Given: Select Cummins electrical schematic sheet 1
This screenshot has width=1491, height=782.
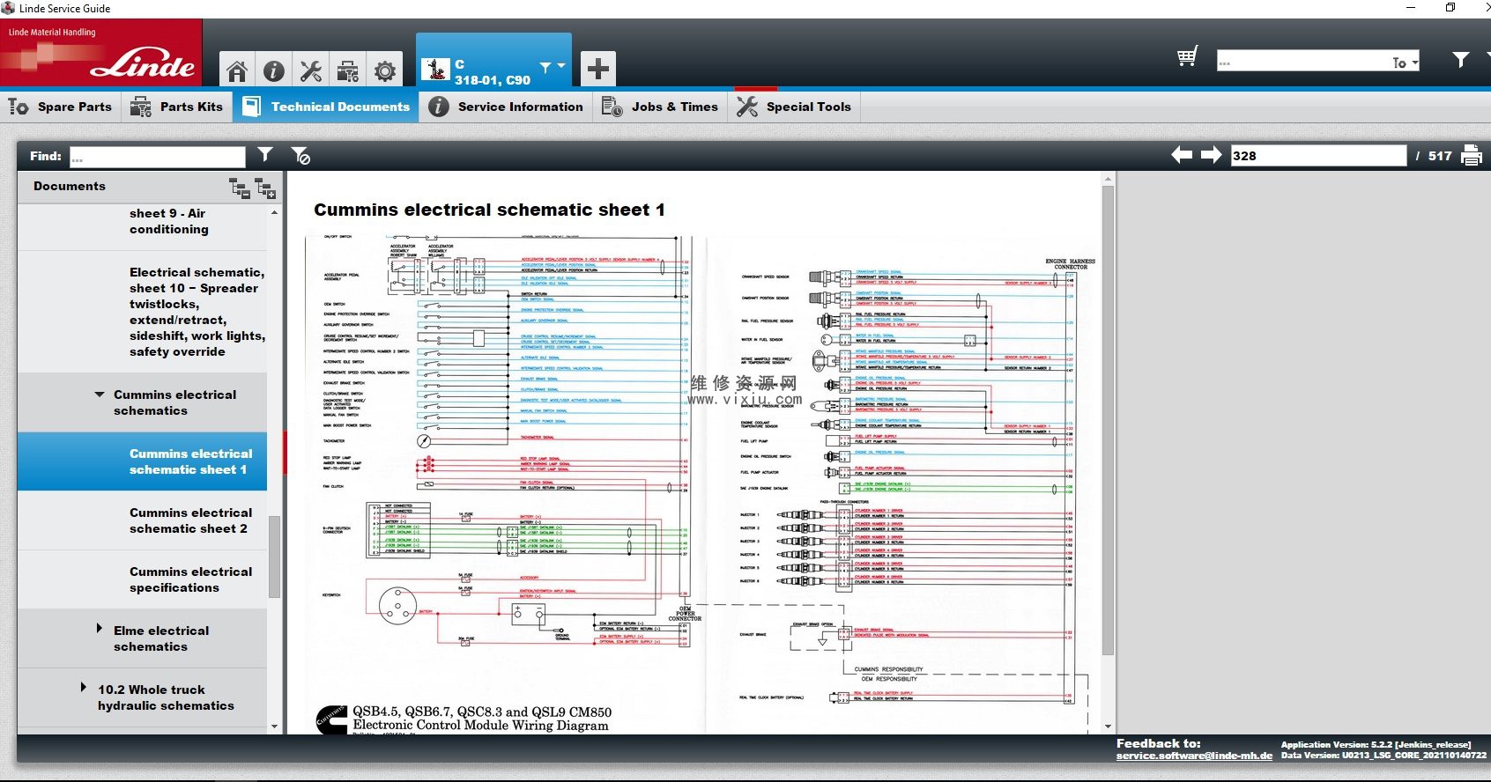Looking at the screenshot, I should pyautogui.click(x=142, y=461).
